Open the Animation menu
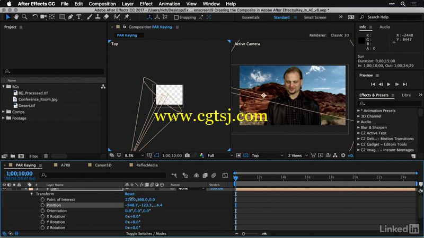 point(169,4)
